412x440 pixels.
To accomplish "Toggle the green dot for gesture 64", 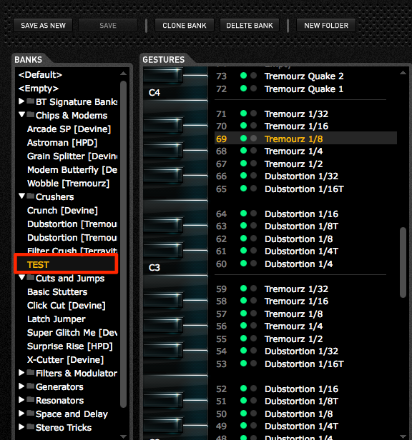I will click(x=244, y=214).
